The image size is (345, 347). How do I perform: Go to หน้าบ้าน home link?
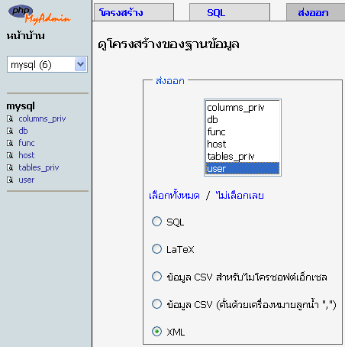point(26,36)
